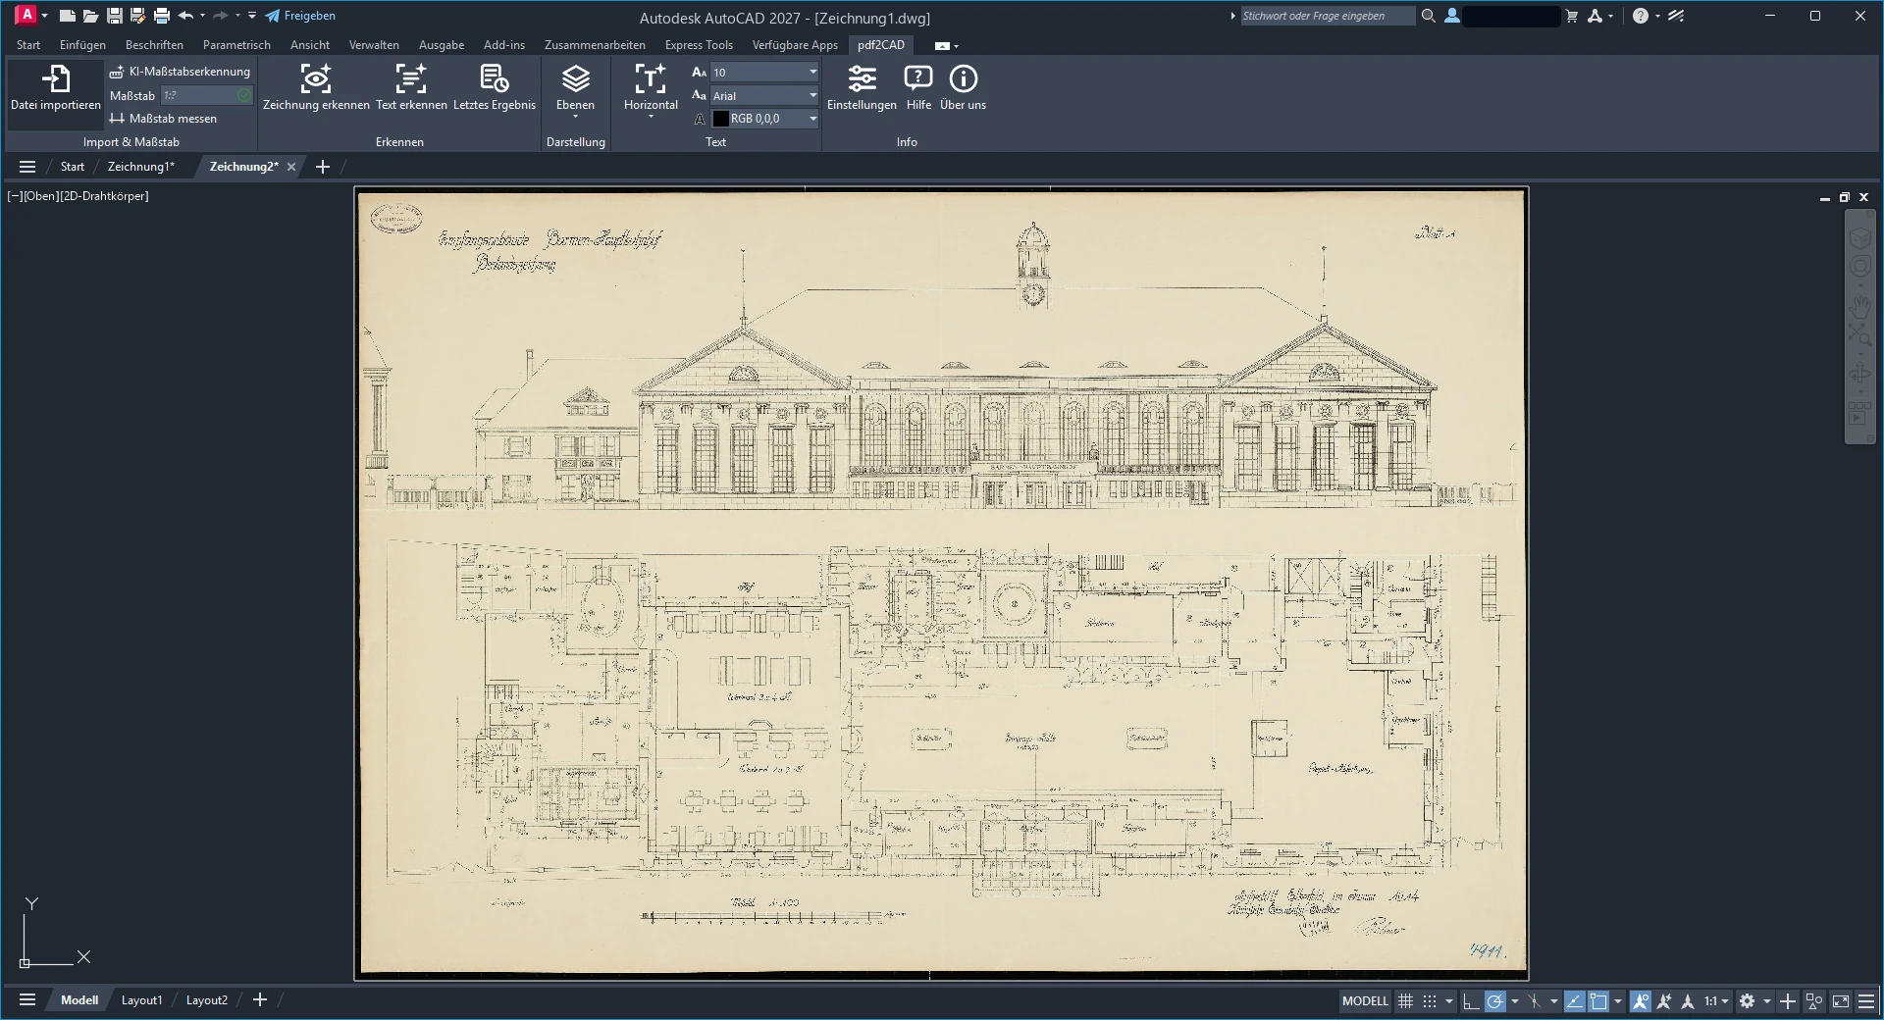Toggle snap mode dots icon
Viewport: 1884px width, 1020px height.
[x=1430, y=1001]
